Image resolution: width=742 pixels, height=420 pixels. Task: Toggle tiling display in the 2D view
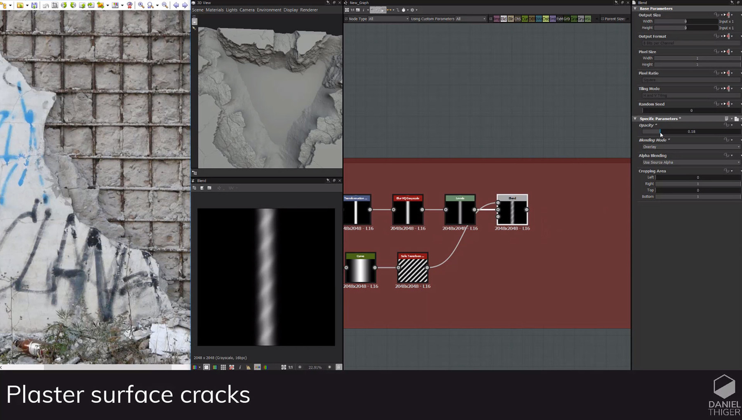pyautogui.click(x=224, y=367)
